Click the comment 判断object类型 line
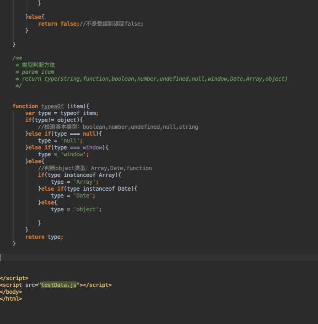Viewport: 318px width, 324px height. [x=95, y=168]
